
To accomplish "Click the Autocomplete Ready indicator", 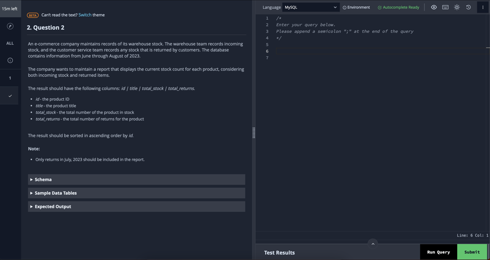I will [x=398, y=7].
